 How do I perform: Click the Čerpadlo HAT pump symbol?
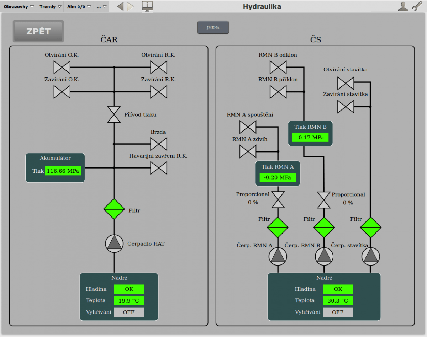[x=114, y=244]
